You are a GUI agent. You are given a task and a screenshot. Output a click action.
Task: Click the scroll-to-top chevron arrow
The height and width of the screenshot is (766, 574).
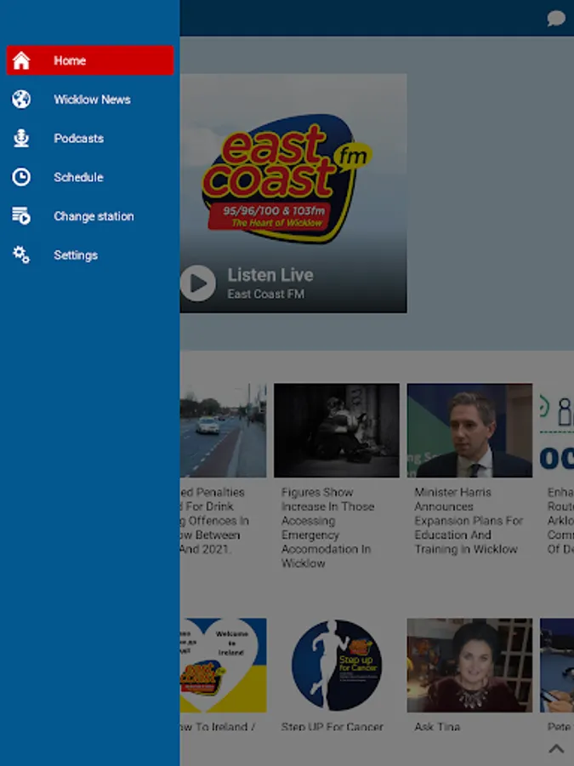click(556, 748)
